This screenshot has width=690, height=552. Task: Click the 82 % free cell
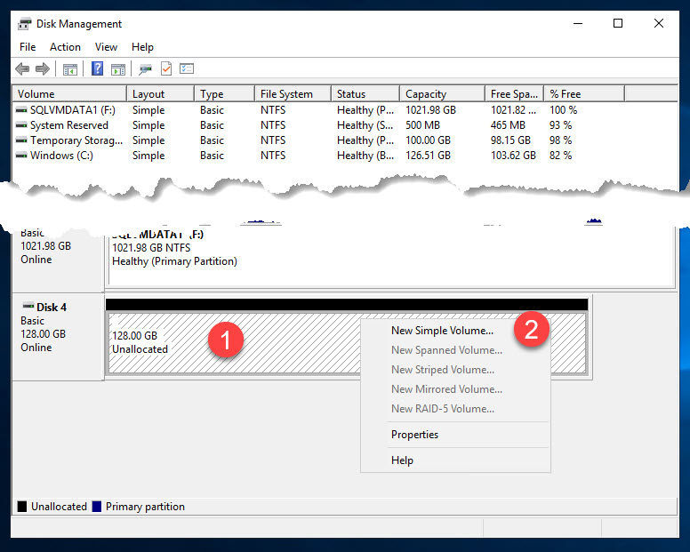point(560,156)
